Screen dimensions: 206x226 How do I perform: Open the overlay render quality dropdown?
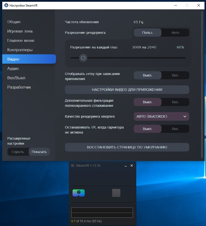pyautogui.click(x=162, y=116)
